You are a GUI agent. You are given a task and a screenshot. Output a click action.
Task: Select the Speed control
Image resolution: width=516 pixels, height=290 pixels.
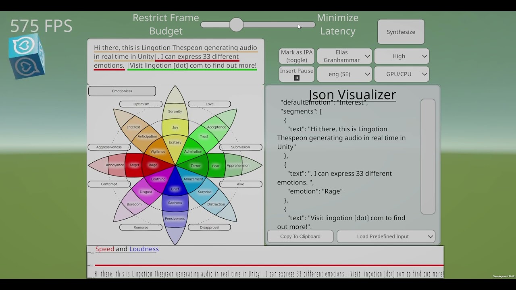(104, 249)
